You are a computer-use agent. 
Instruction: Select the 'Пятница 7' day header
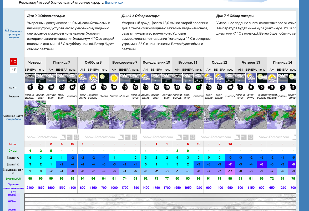click(x=62, y=62)
